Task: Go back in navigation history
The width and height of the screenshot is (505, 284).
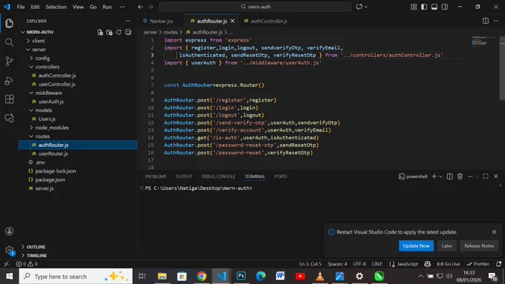Action: coord(140,7)
